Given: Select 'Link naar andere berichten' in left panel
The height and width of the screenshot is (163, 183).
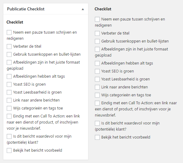Looking at the screenshot, I should click(9, 100).
